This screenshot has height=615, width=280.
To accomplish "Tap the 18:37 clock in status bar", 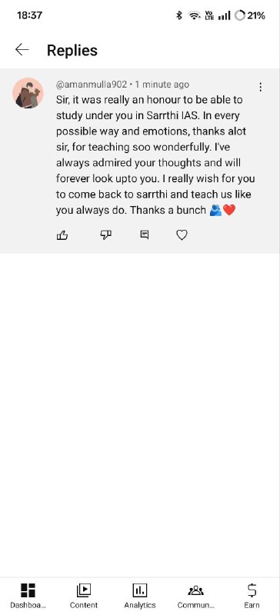I will 29,15.
